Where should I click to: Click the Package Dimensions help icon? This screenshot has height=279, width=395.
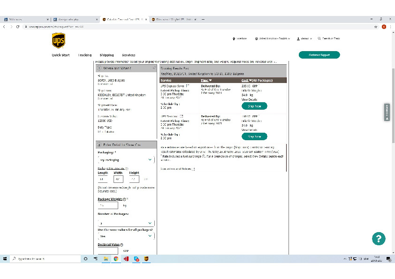(127, 168)
